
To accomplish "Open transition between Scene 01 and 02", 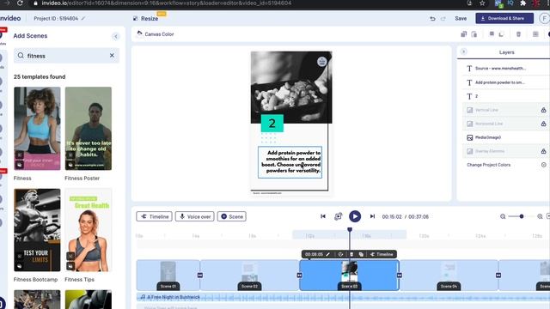I will tap(200, 276).
